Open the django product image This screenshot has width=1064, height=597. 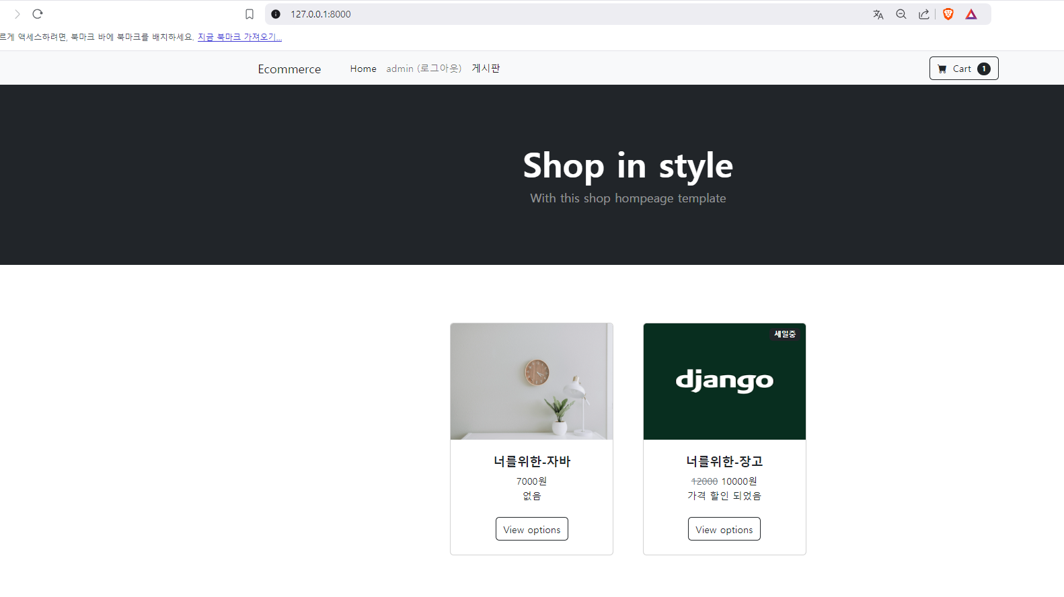click(x=724, y=381)
